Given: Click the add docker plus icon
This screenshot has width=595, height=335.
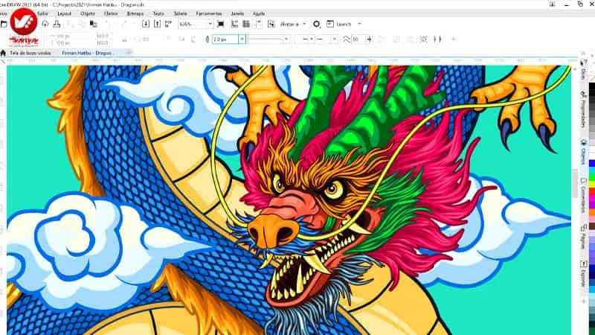Looking at the screenshot, I should 584,301.
